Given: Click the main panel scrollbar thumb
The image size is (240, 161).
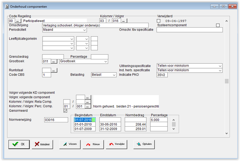Looking at the screenshot, I should tap(227, 81).
